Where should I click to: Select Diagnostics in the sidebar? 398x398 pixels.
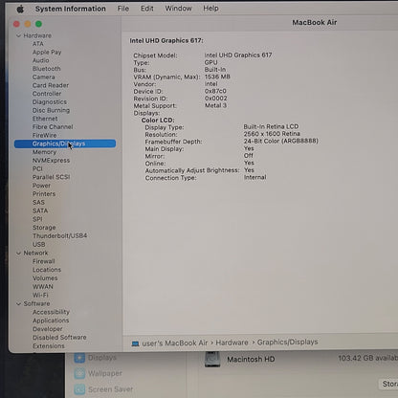(50, 101)
